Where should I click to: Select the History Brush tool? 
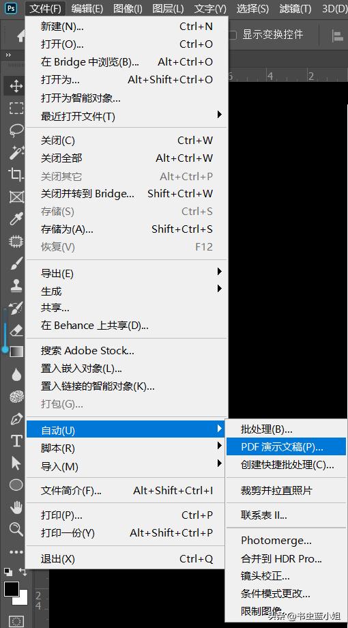(16, 308)
